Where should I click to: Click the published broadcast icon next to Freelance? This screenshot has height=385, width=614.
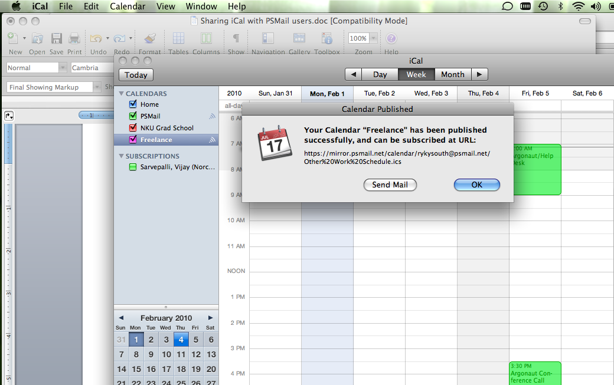point(212,140)
